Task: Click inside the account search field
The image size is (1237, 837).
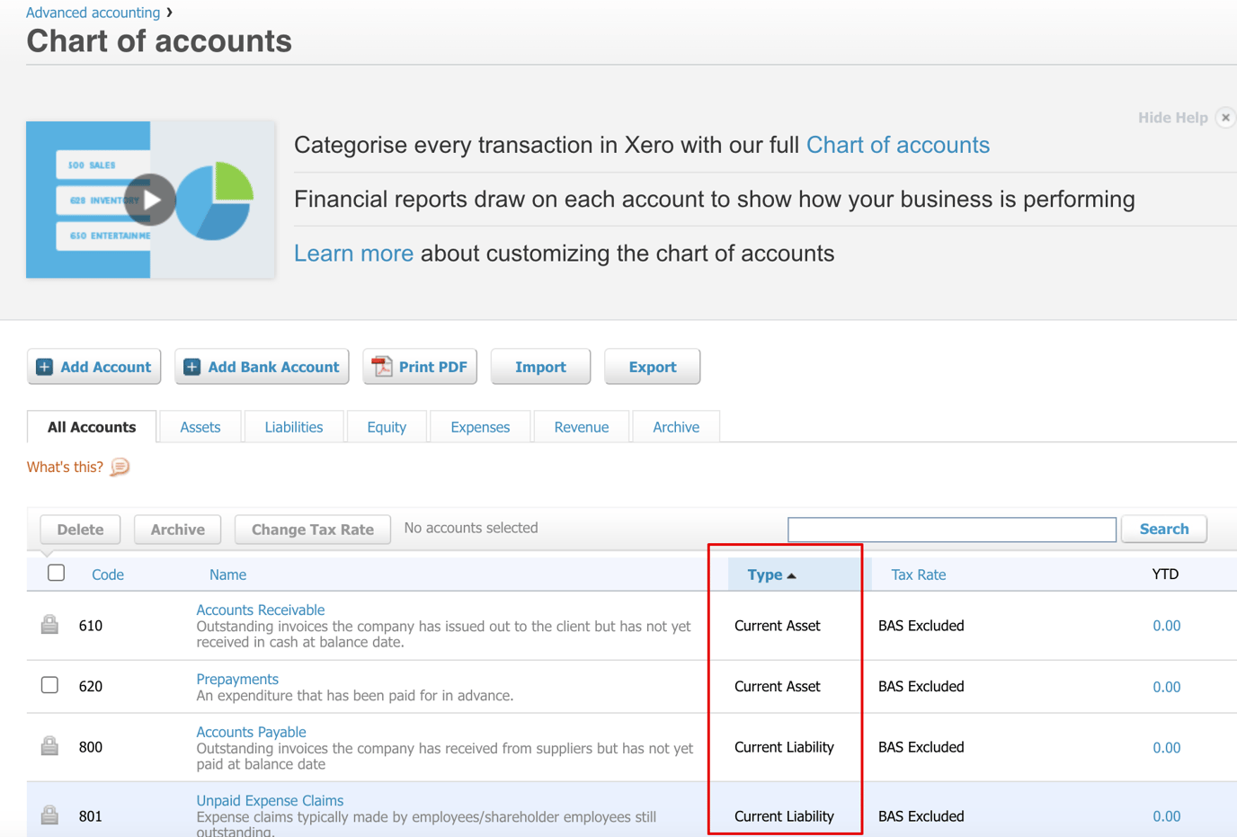Action: [950, 530]
